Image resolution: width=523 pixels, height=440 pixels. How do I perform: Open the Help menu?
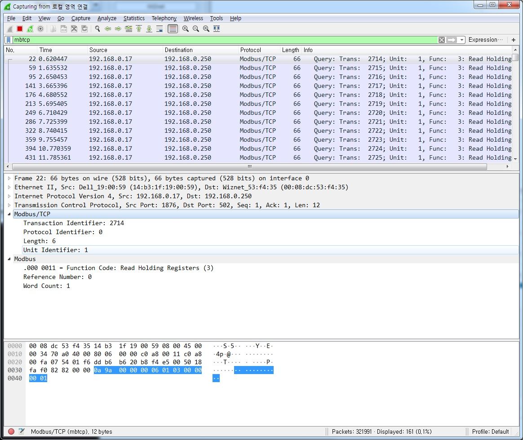click(x=235, y=18)
